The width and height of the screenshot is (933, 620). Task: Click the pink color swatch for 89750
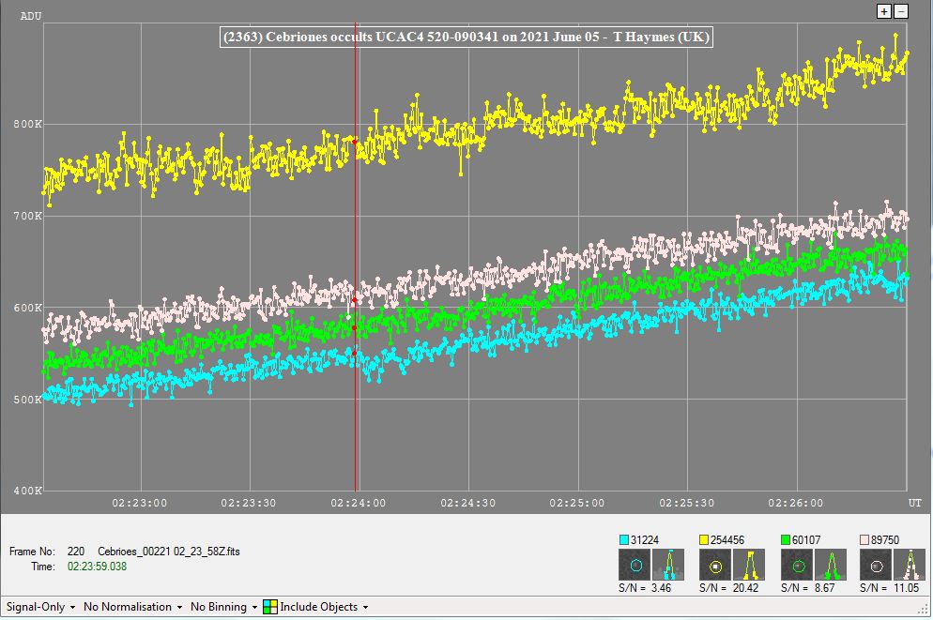pyautogui.click(x=865, y=540)
